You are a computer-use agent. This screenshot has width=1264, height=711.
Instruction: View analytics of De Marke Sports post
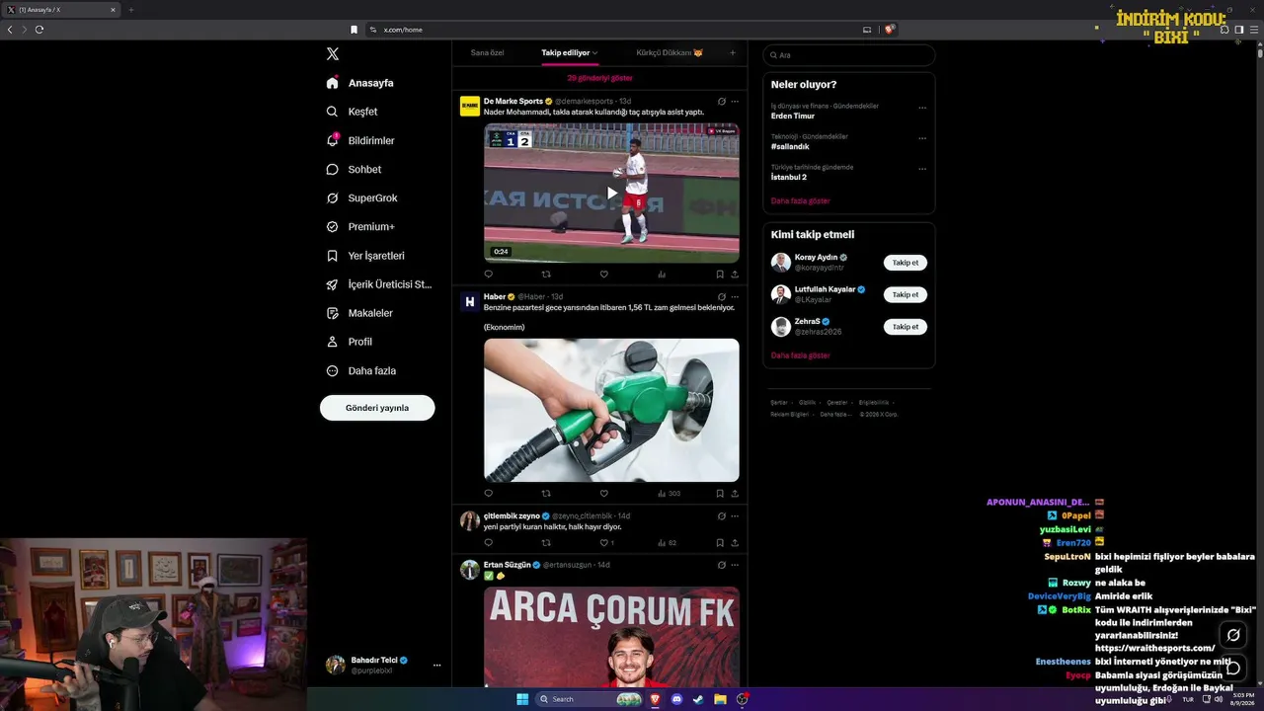point(662,275)
